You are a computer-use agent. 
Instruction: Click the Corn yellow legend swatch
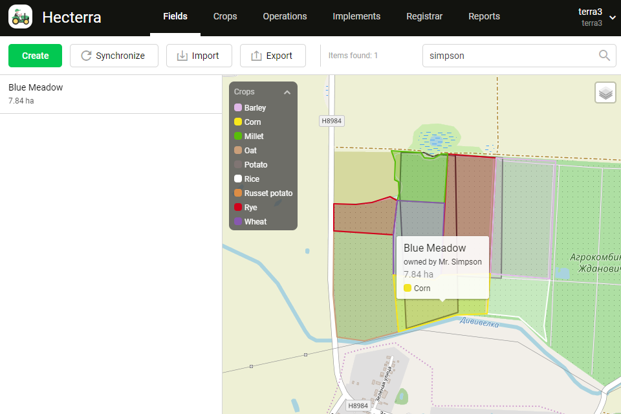coord(238,122)
